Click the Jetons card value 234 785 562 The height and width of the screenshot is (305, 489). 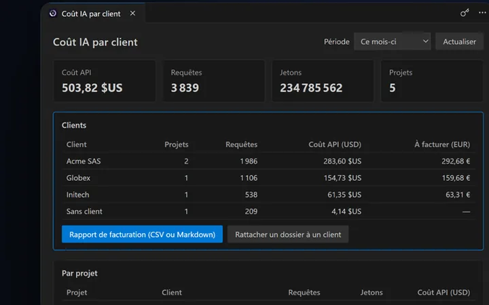(311, 87)
